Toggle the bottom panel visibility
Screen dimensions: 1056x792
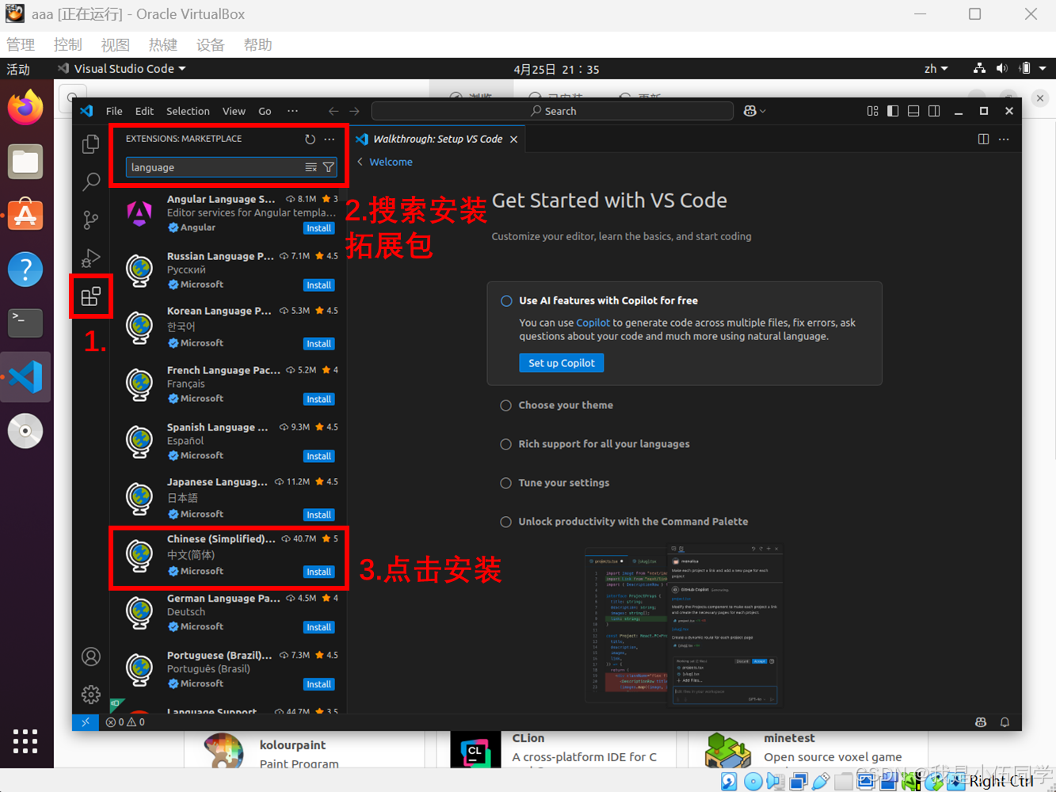pos(913,111)
